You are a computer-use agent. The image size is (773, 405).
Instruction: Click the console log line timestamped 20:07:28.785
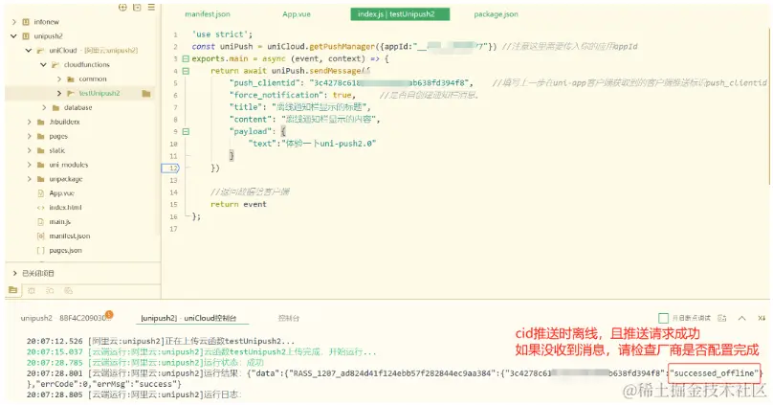point(145,363)
